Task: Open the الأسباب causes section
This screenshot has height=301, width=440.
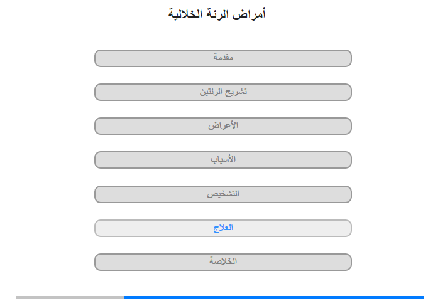Action: 223,160
